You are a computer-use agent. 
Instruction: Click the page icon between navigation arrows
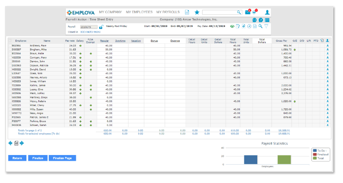point(16,143)
